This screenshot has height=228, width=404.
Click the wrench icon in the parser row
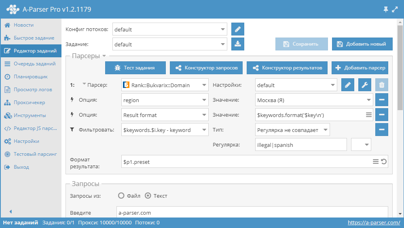[365, 85]
